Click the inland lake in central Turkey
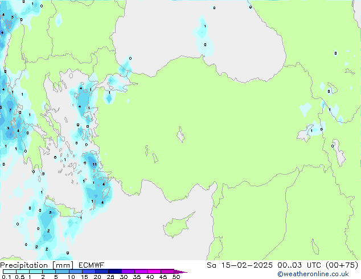This screenshot has height=279, width=361. 181,137
